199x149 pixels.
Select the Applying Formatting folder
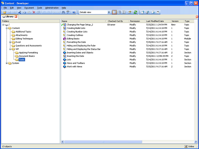[x=28, y=52]
